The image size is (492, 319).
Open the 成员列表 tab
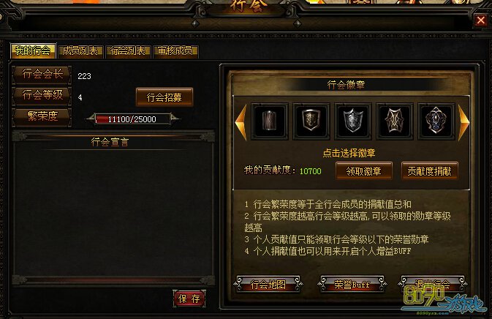[x=80, y=51]
